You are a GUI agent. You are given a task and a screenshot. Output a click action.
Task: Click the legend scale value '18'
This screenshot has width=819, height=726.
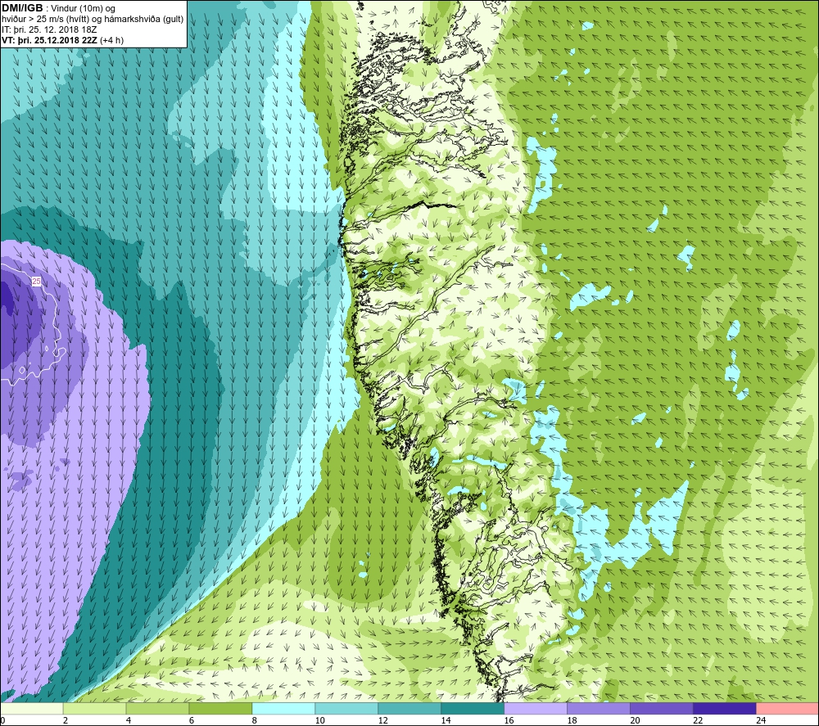point(572,720)
